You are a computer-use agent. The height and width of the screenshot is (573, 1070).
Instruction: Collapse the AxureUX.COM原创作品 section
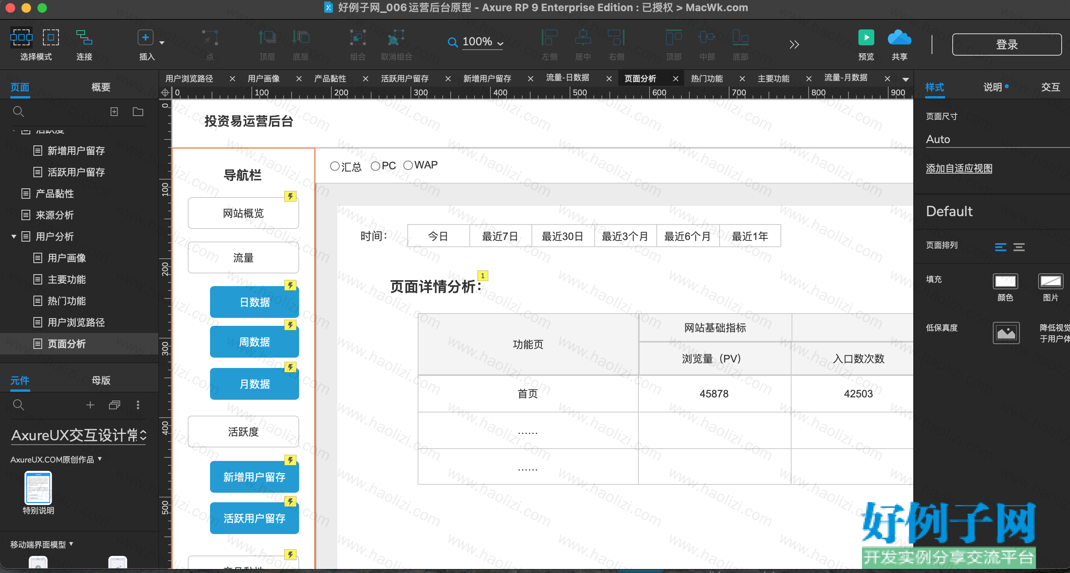[x=100, y=459]
